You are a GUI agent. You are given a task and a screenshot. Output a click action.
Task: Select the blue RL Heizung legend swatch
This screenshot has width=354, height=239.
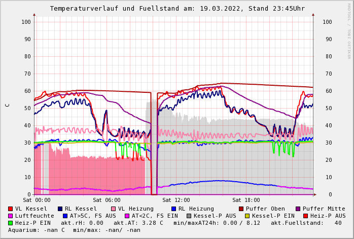pos(174,209)
